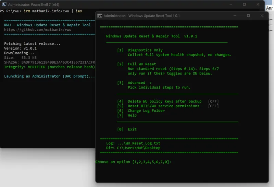Click the 'Attr' text in the background window
Screen dimensions: 274x187
coord(269,8)
